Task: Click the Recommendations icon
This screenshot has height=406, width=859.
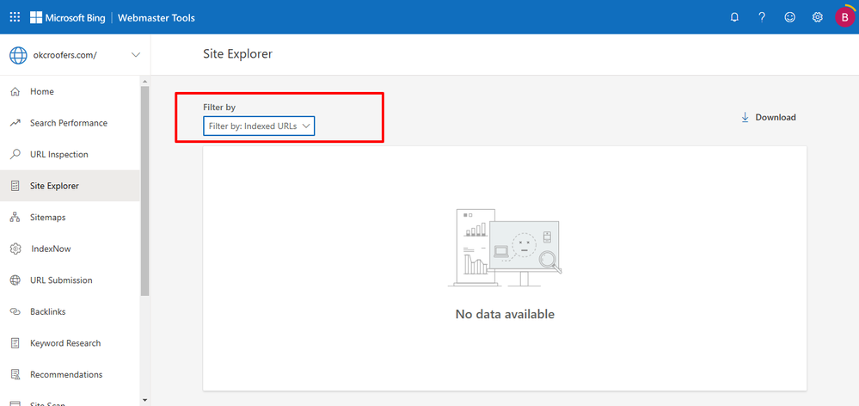Action: coord(15,375)
